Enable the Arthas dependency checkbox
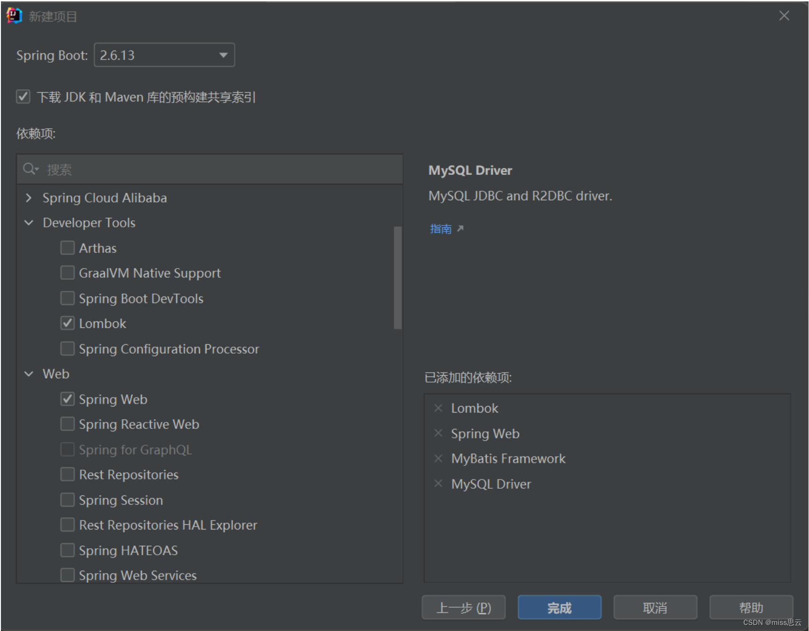Viewport: 809px width, 631px height. click(67, 247)
